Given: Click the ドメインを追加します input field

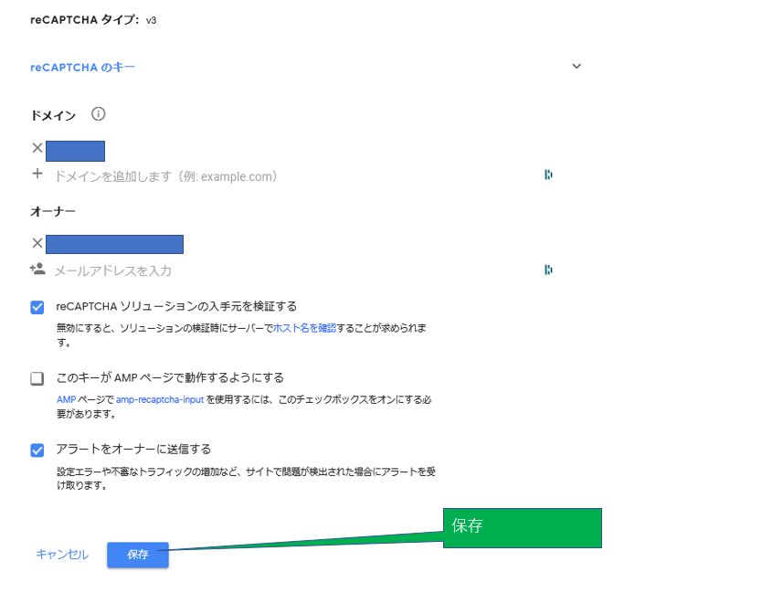Looking at the screenshot, I should [x=164, y=175].
